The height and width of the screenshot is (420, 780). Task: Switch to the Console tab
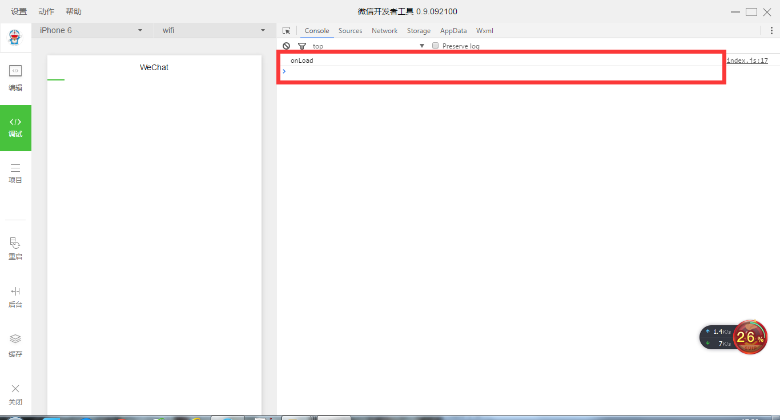pyautogui.click(x=317, y=31)
